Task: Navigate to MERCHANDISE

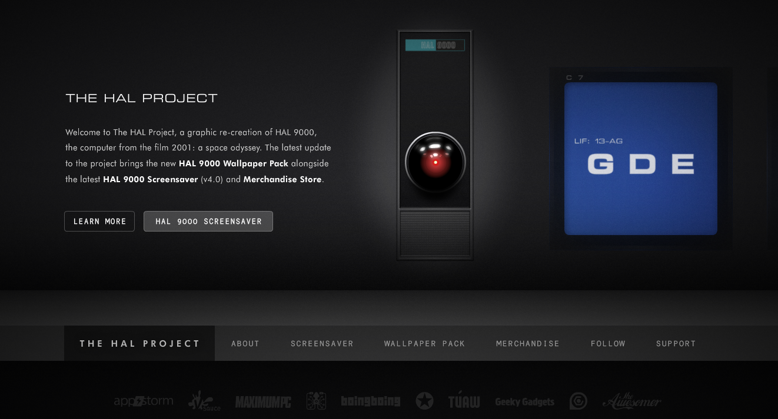Action: click(x=527, y=343)
